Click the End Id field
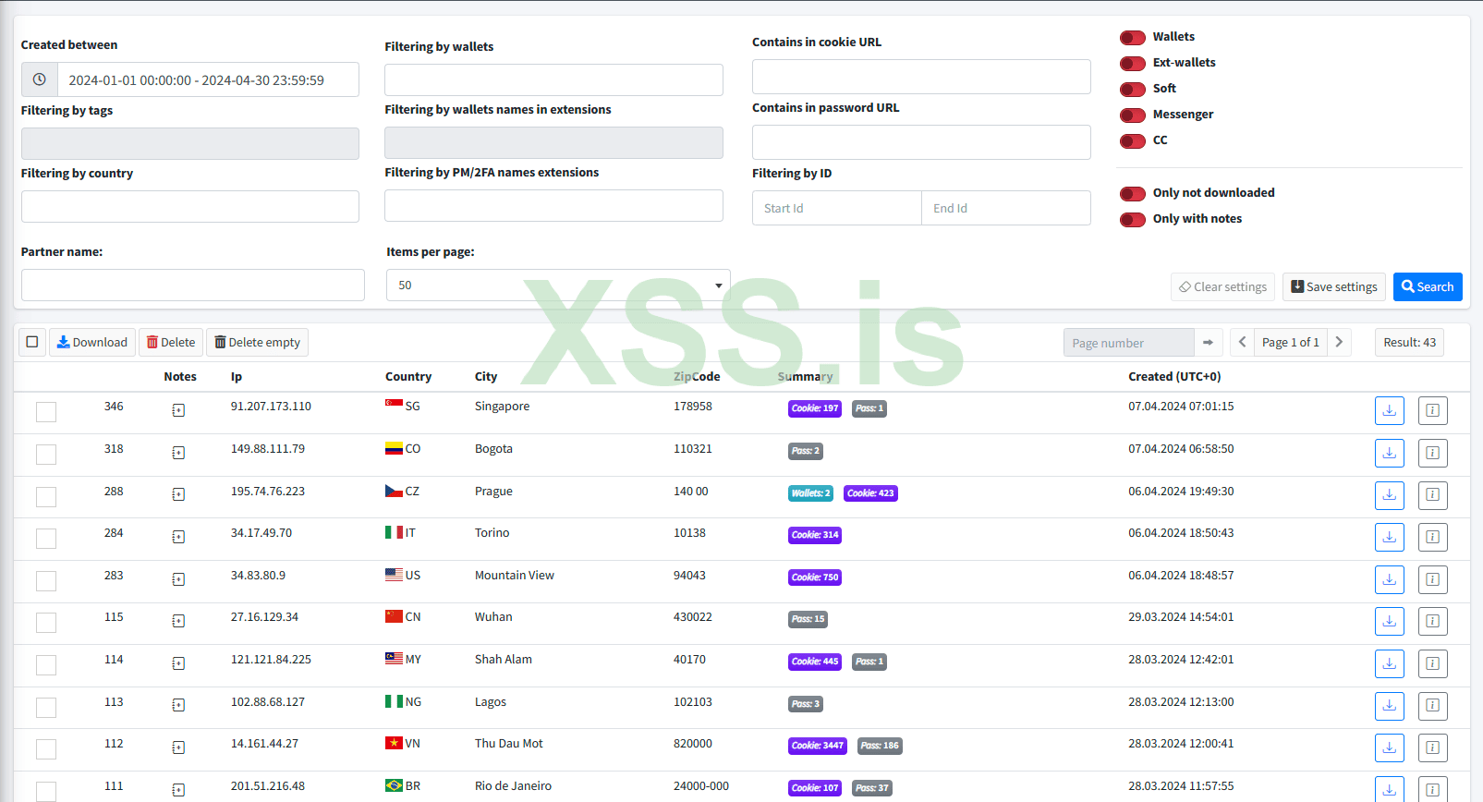Viewport: 1483px width, 802px height. (x=1006, y=208)
